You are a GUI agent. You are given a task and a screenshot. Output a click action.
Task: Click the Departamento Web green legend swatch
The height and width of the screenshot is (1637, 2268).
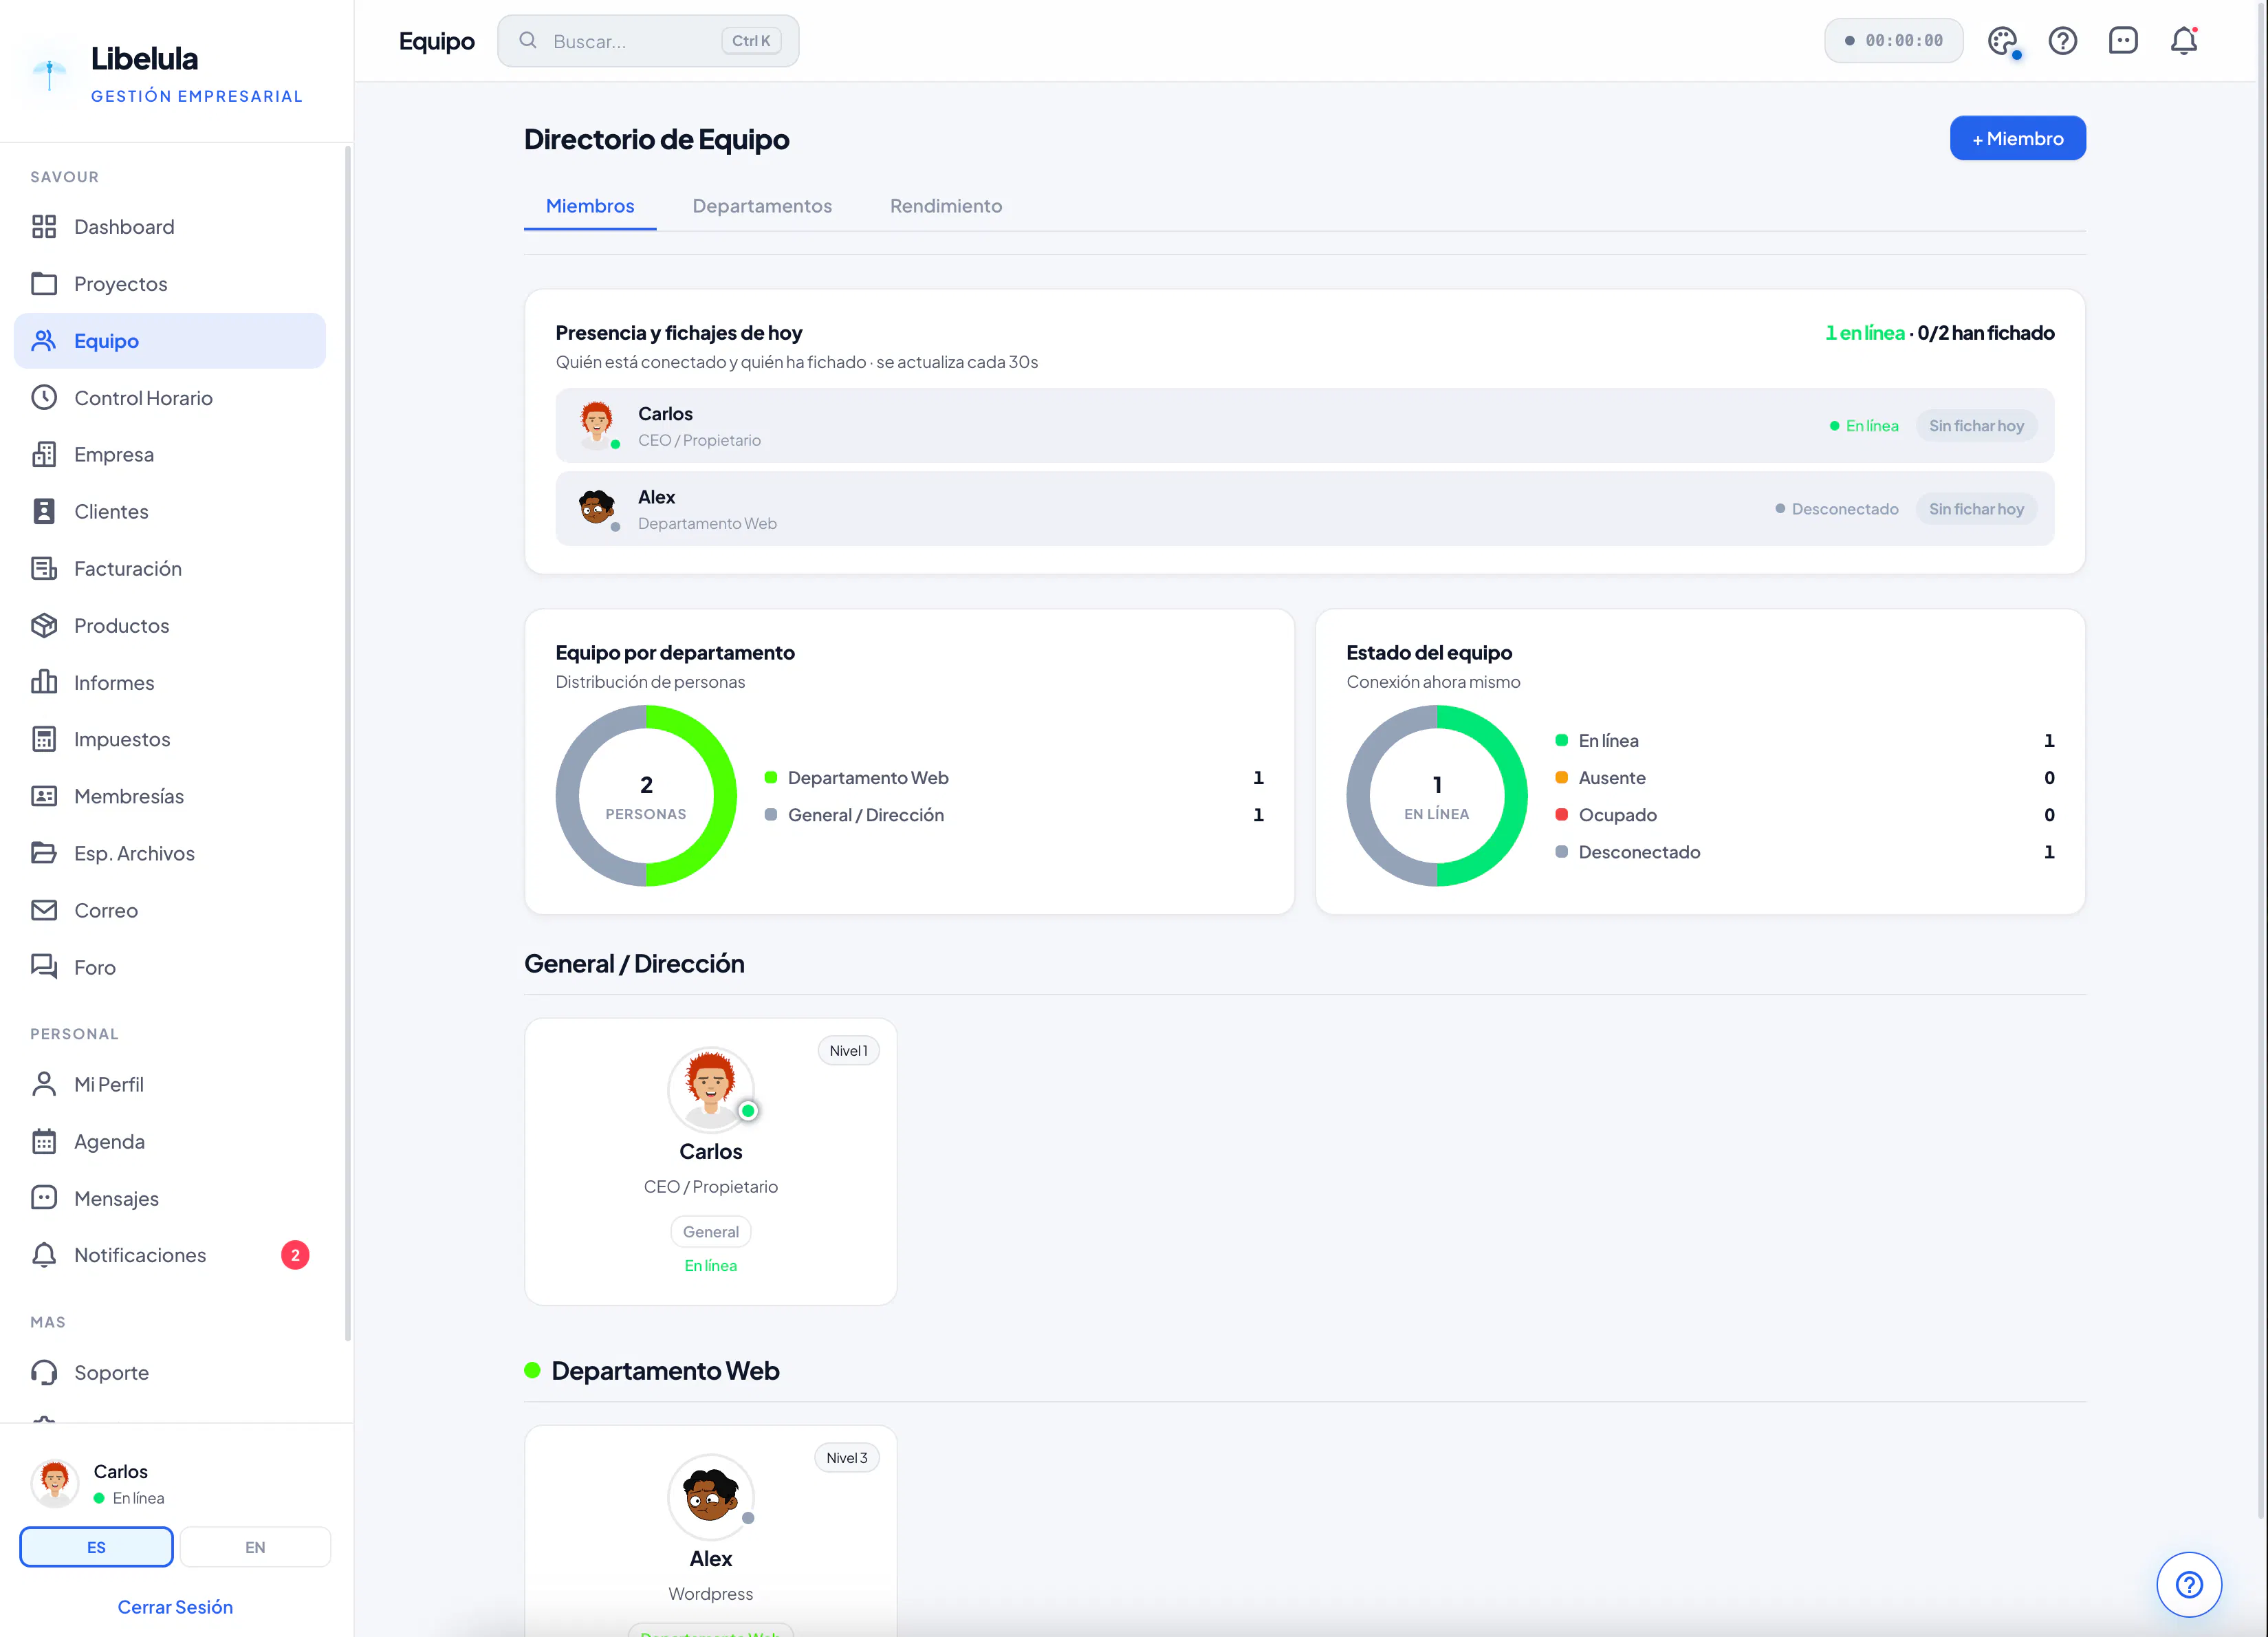(771, 778)
